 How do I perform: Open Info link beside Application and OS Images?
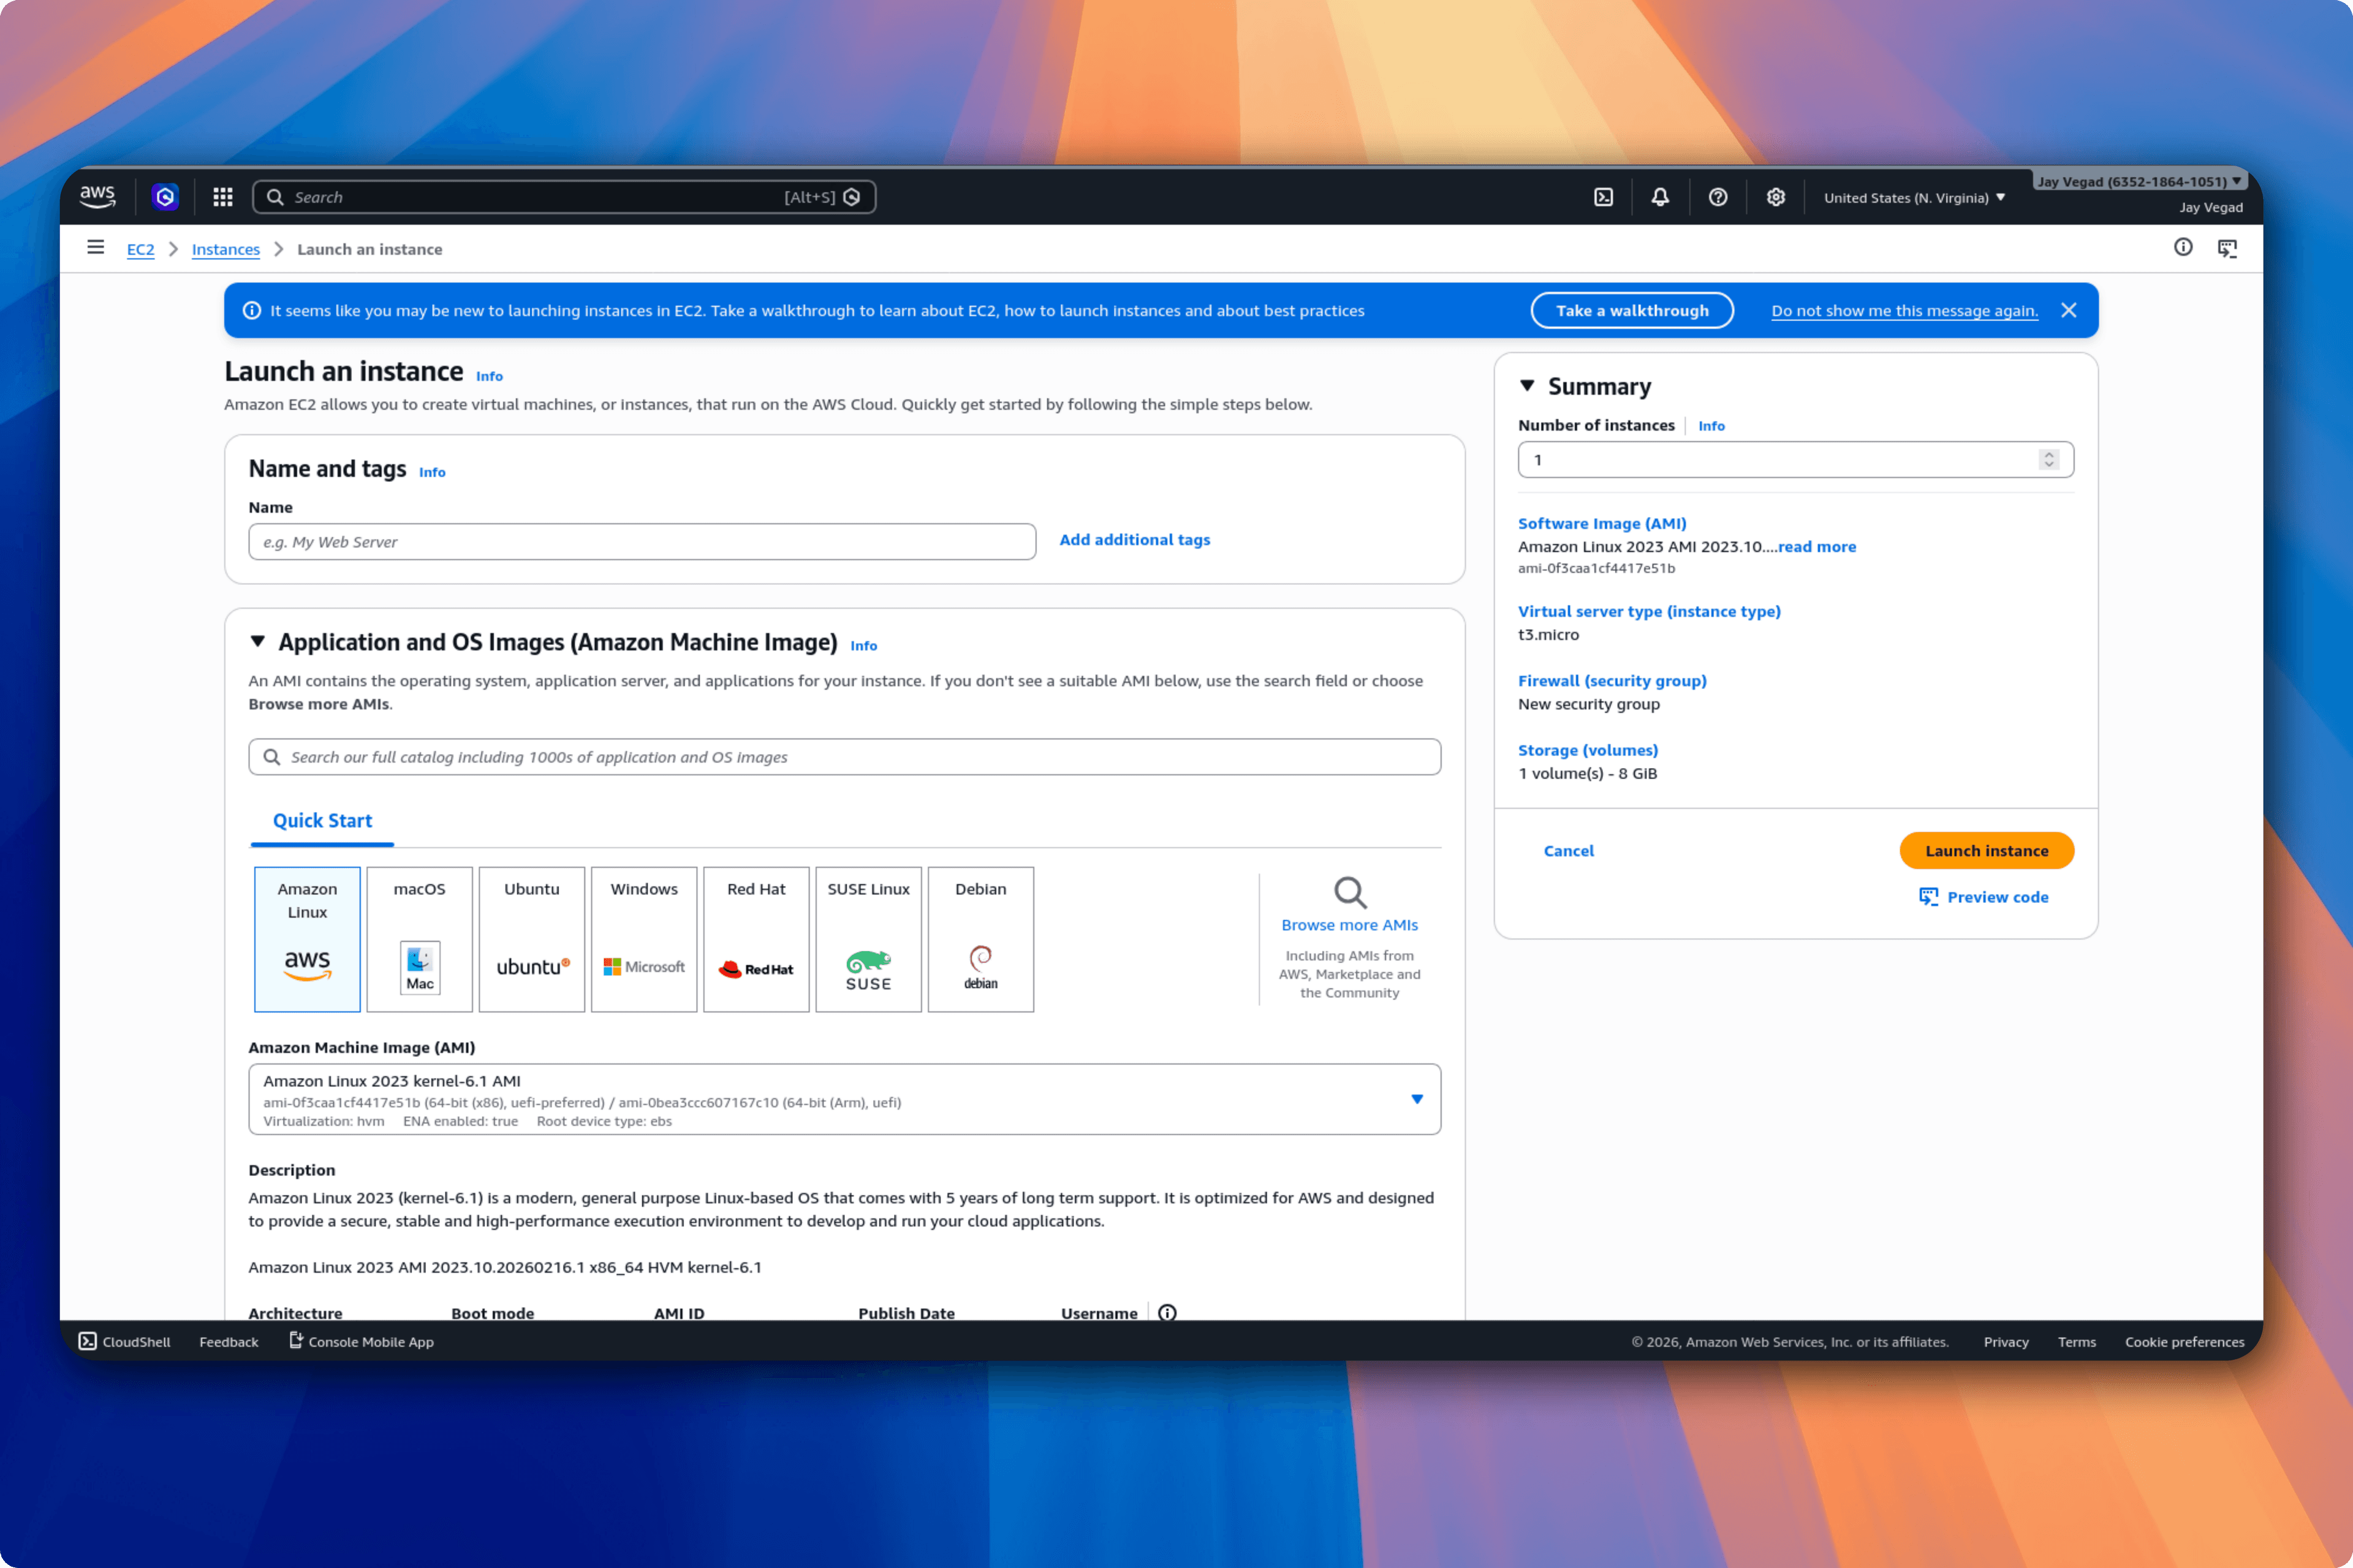tap(863, 647)
